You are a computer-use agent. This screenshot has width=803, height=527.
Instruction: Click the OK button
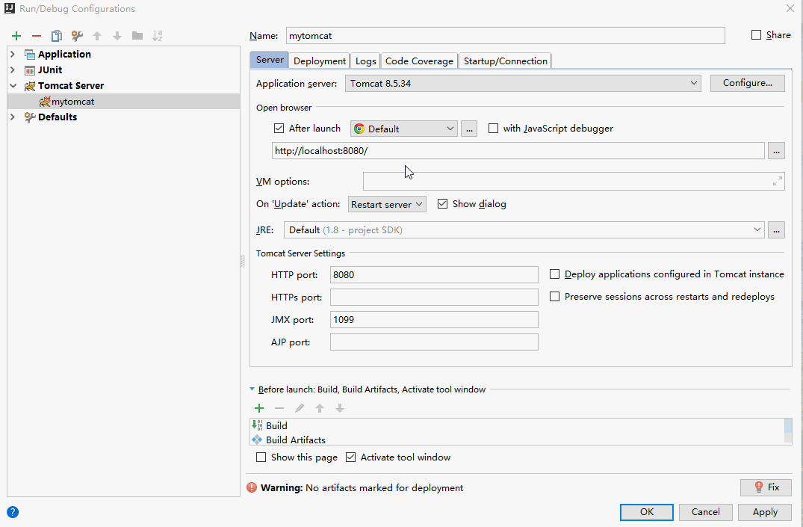point(647,511)
